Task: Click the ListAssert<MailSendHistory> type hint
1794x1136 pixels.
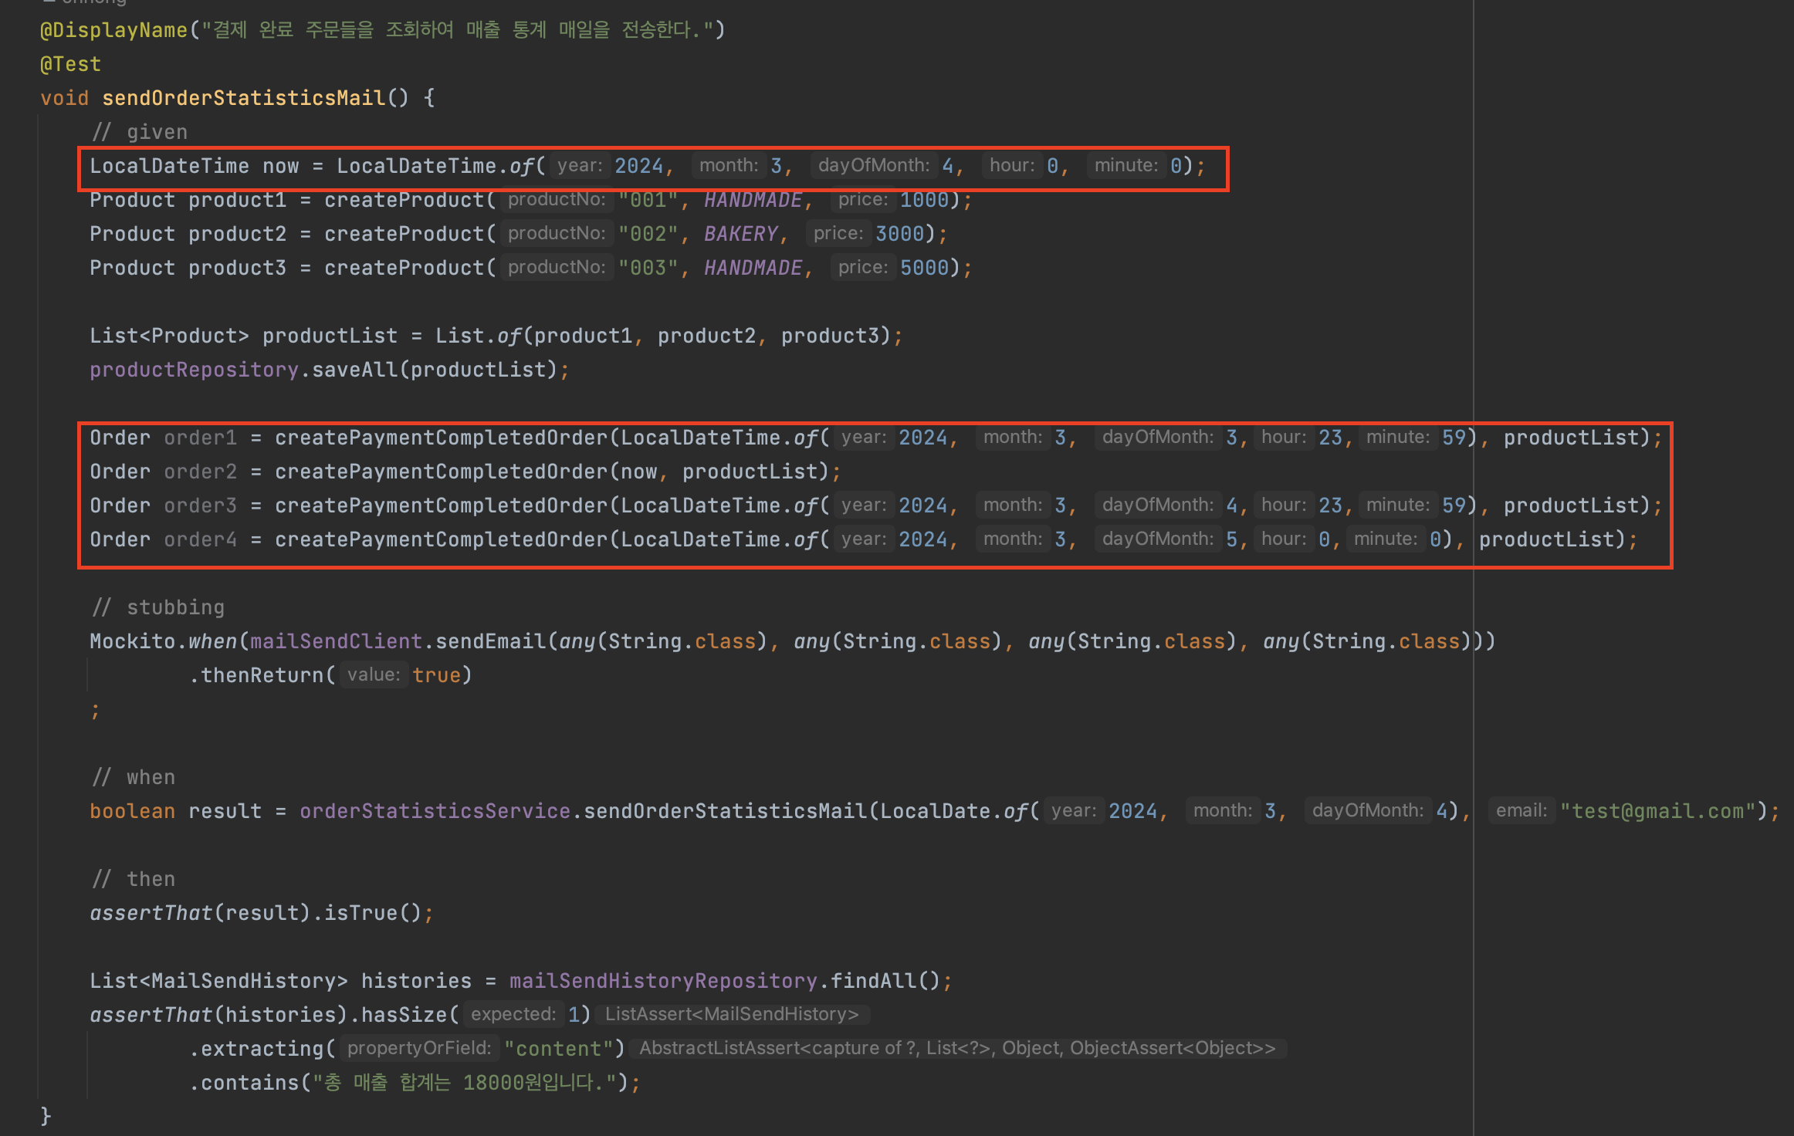Action: pyautogui.click(x=731, y=1015)
